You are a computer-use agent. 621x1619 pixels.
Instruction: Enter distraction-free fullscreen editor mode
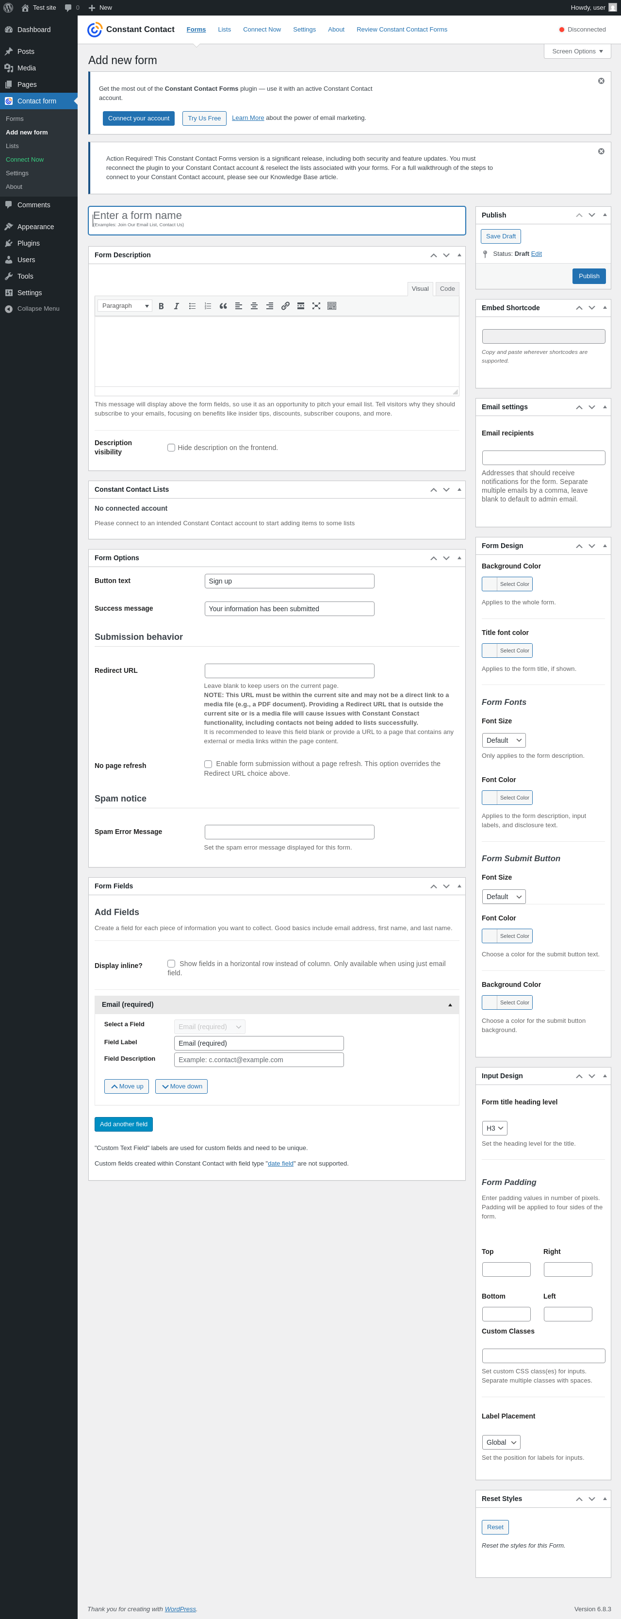316,306
